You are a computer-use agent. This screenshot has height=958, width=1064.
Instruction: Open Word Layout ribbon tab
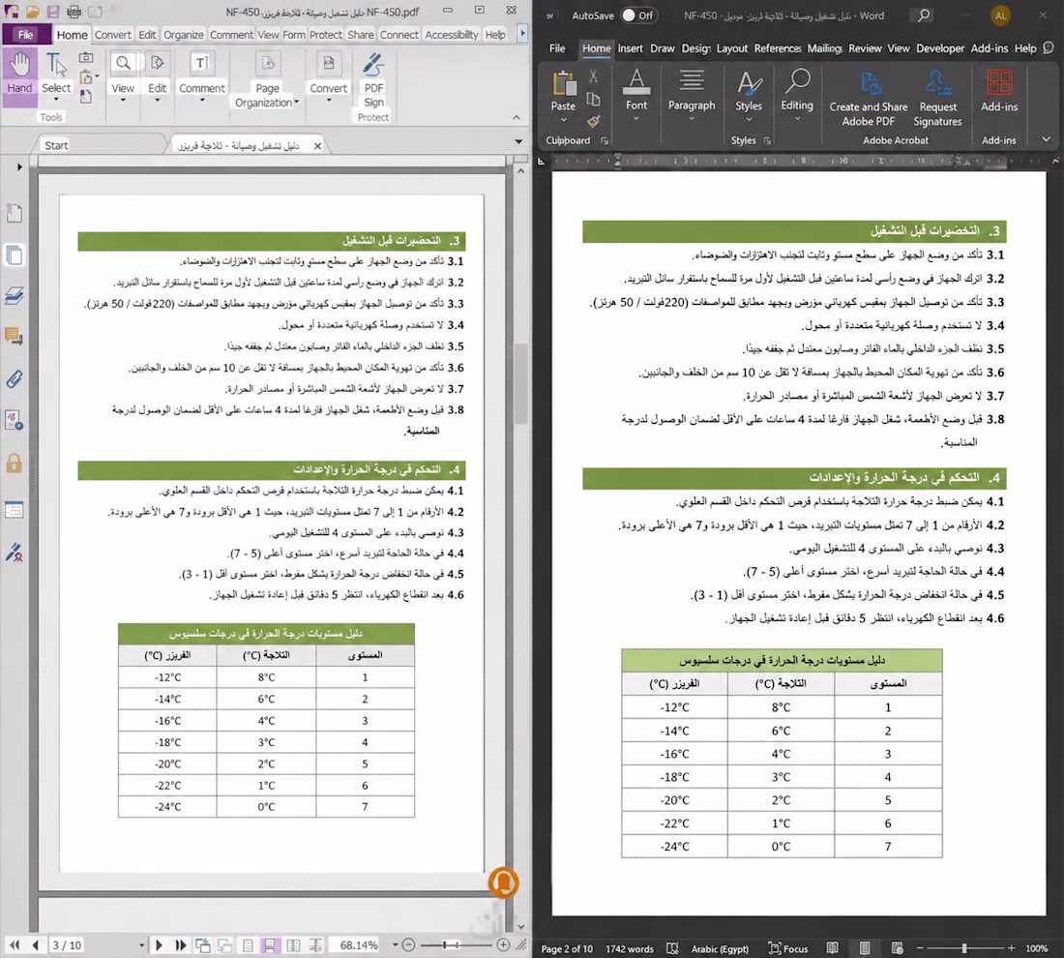[x=731, y=48]
